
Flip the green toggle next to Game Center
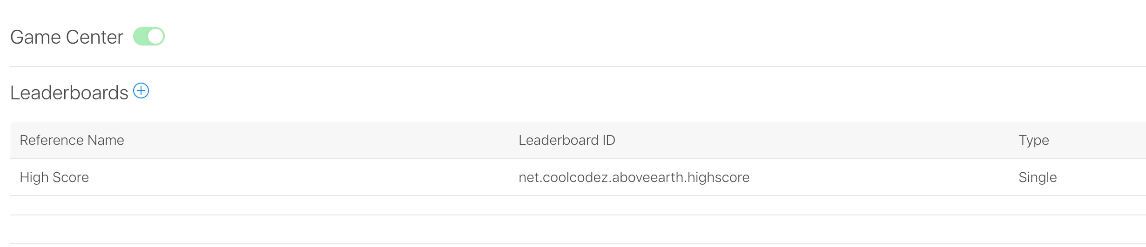pyautogui.click(x=149, y=37)
